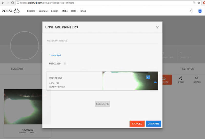Open the Help menu

tap(74, 11)
